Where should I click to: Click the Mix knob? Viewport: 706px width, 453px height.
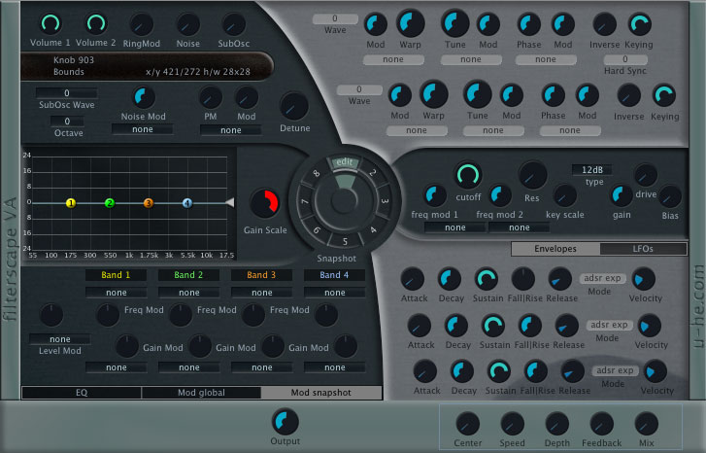646,424
